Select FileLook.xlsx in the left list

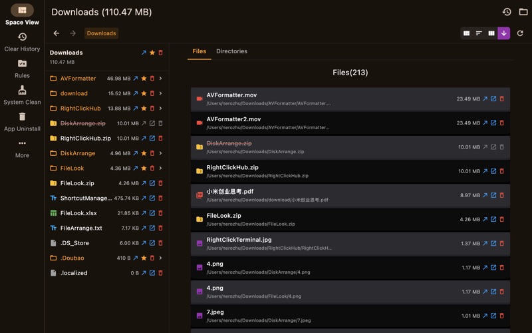106,213
